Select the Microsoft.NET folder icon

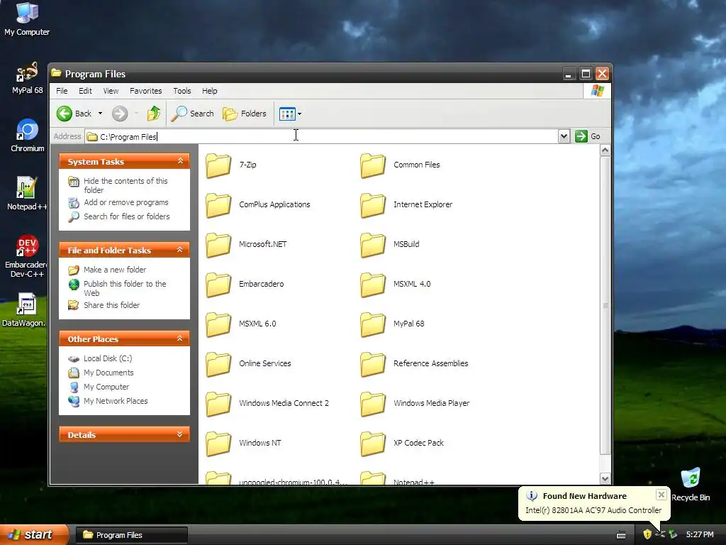coord(218,245)
